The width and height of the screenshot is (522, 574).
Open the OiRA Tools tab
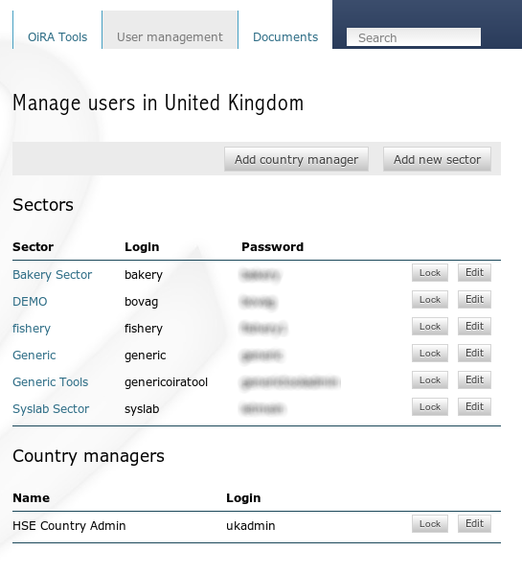click(57, 37)
